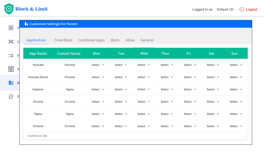The width and height of the screenshot is (264, 154).
Task: Open Tue dropdown for Youtube row
Action: click(121, 65)
